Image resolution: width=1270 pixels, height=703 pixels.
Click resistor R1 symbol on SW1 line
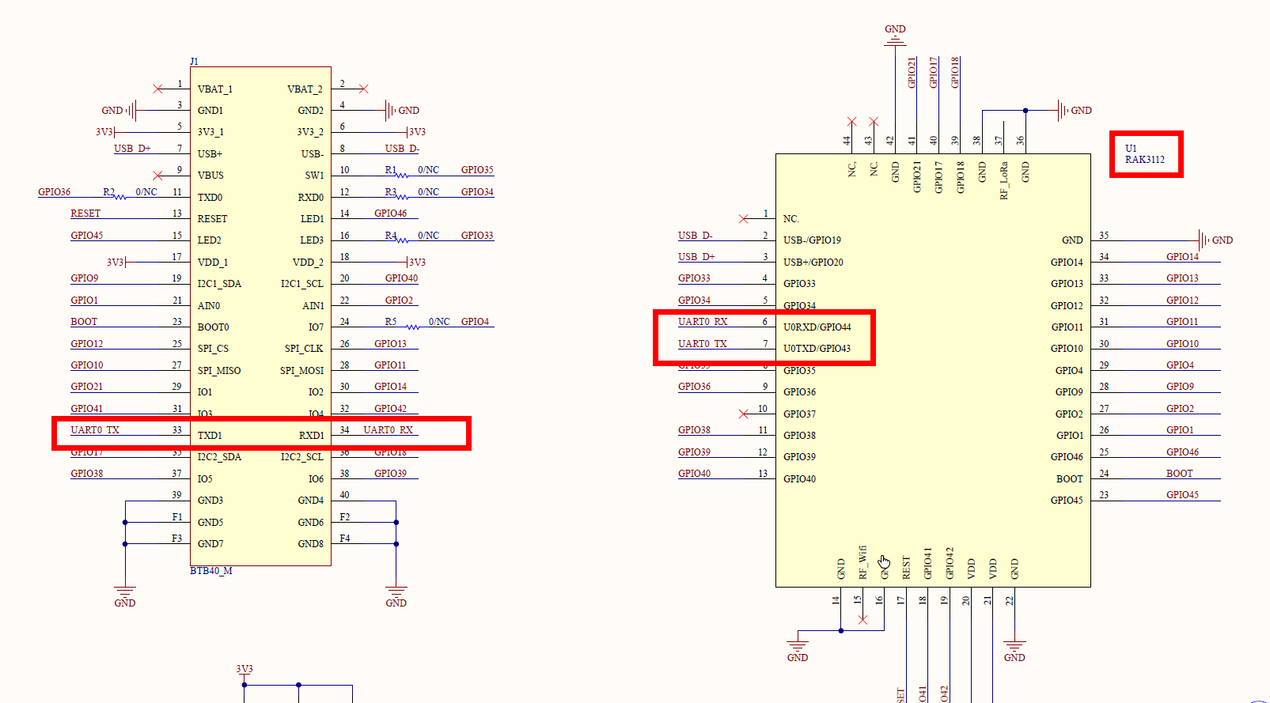point(402,174)
